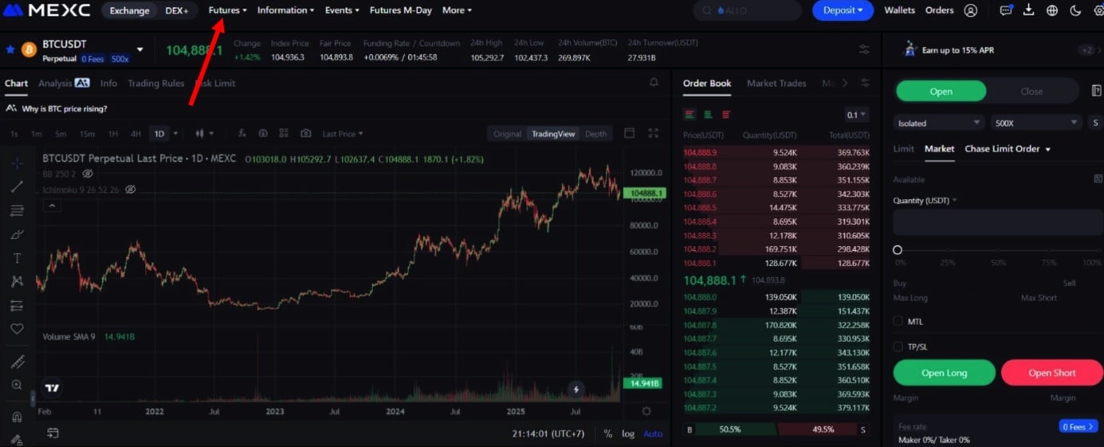The image size is (1104, 447).
Task: Open the Analysis AI tab
Action: point(64,83)
